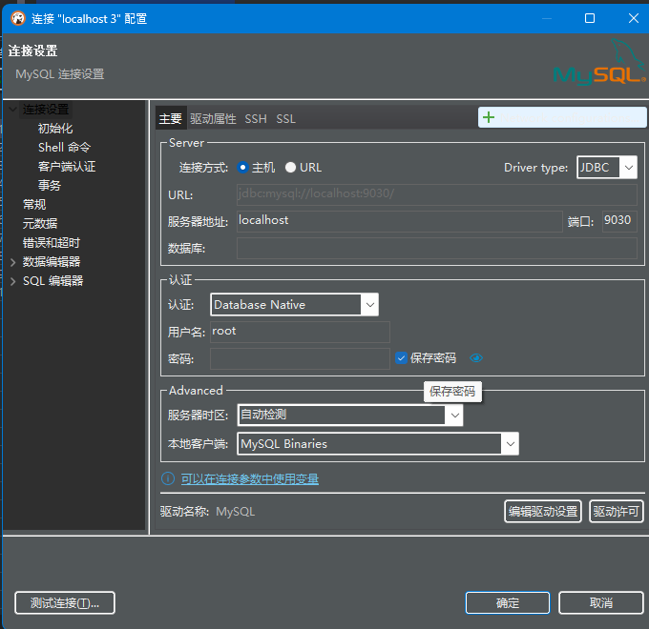Select 元数据 in the settings tree

(40, 224)
